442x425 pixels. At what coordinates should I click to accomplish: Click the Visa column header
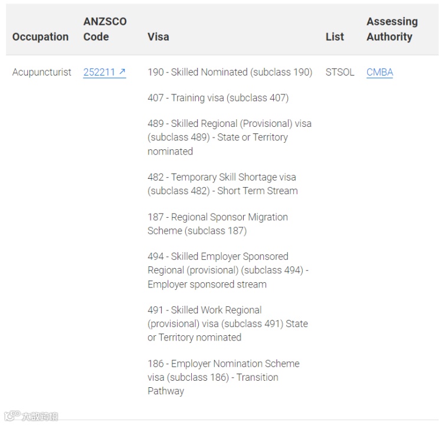(158, 37)
